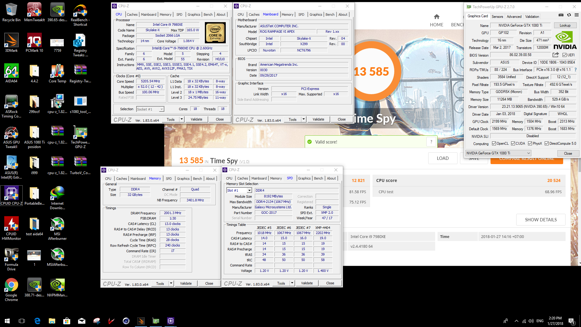Toggle the OpenCL checkbox
This screenshot has height=327, width=581.
point(494,144)
